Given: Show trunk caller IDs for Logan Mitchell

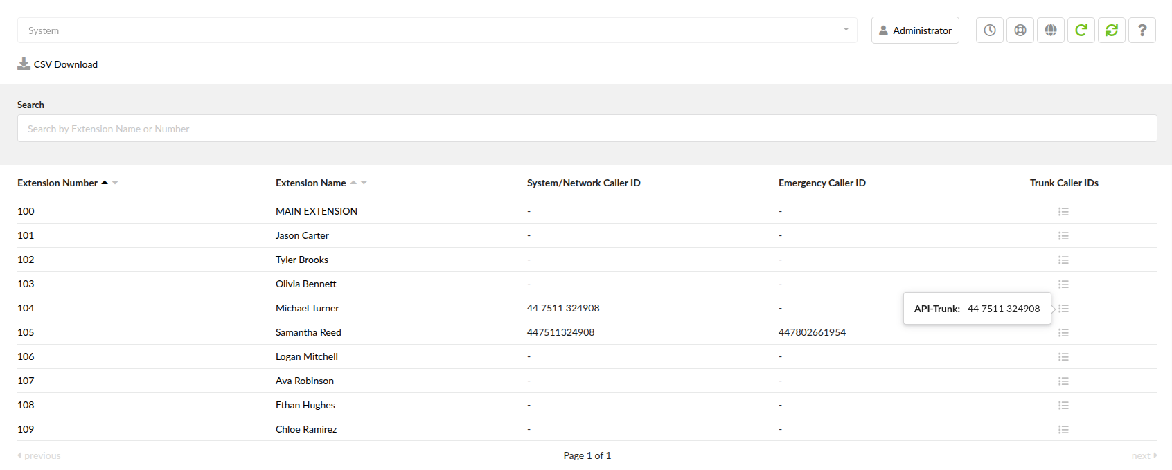Looking at the screenshot, I should pos(1063,357).
